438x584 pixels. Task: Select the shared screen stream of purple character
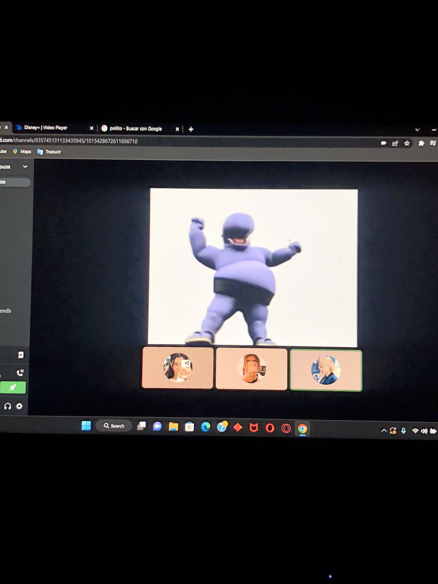pos(253,267)
